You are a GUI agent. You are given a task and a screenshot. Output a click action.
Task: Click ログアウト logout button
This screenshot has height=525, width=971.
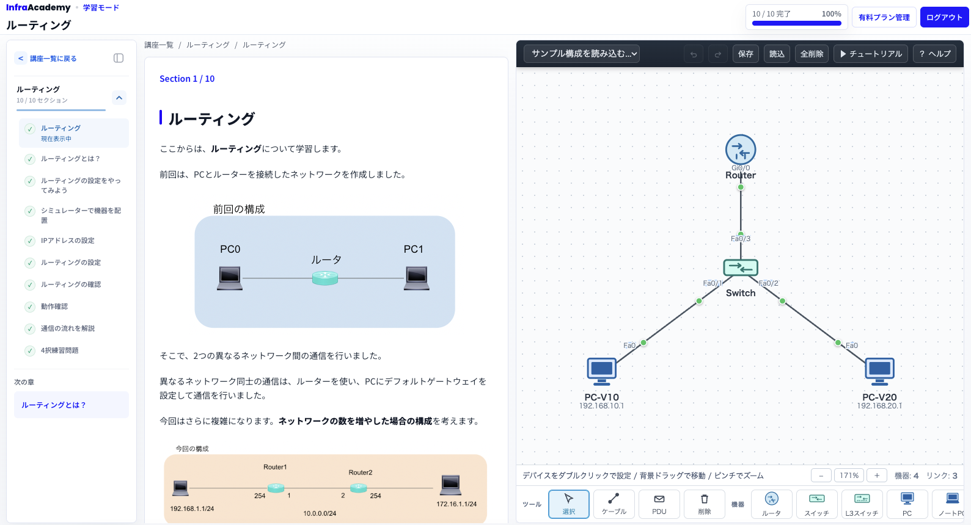[x=944, y=17]
